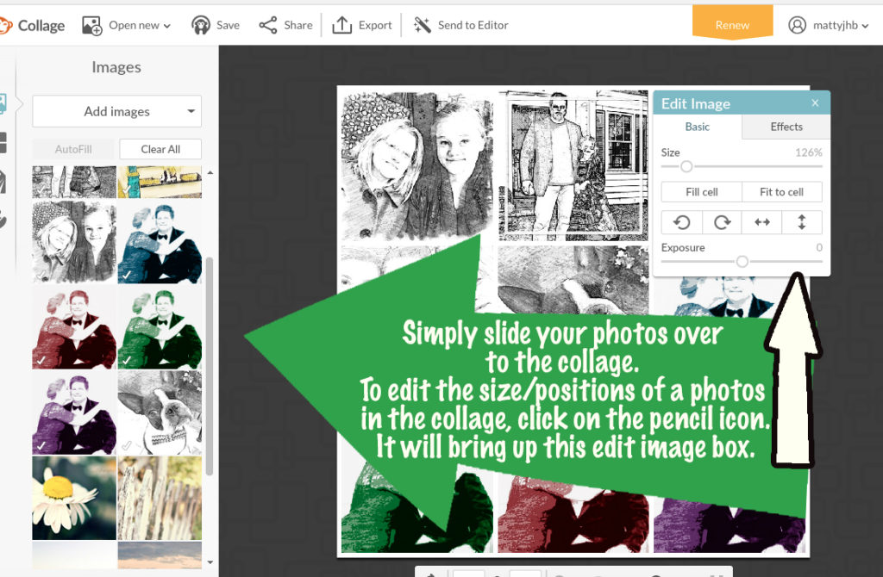Click the Size slider handle
The width and height of the screenshot is (883, 577).
(x=686, y=166)
